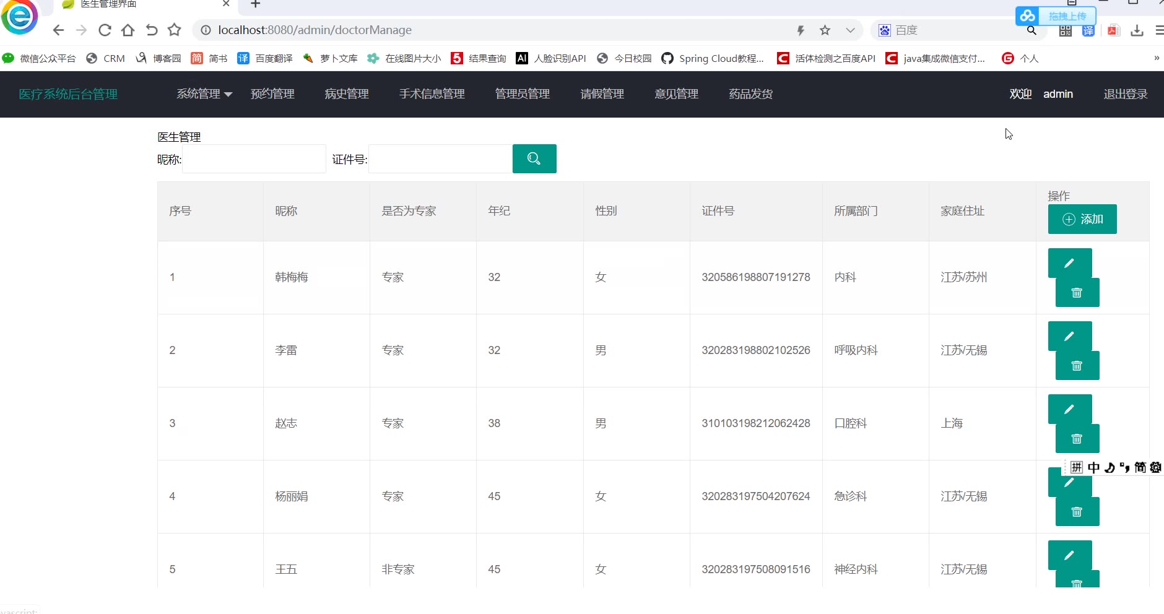Bookmark page using address bar star
1164x614 pixels.
pyautogui.click(x=825, y=30)
